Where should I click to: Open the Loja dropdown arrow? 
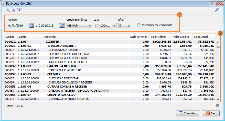[114, 26]
